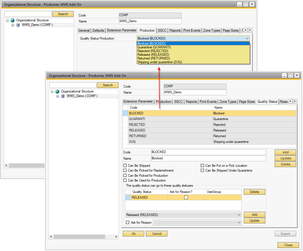Click the globe icon in the back window tree
This screenshot has width=303, height=251.
(13, 20)
